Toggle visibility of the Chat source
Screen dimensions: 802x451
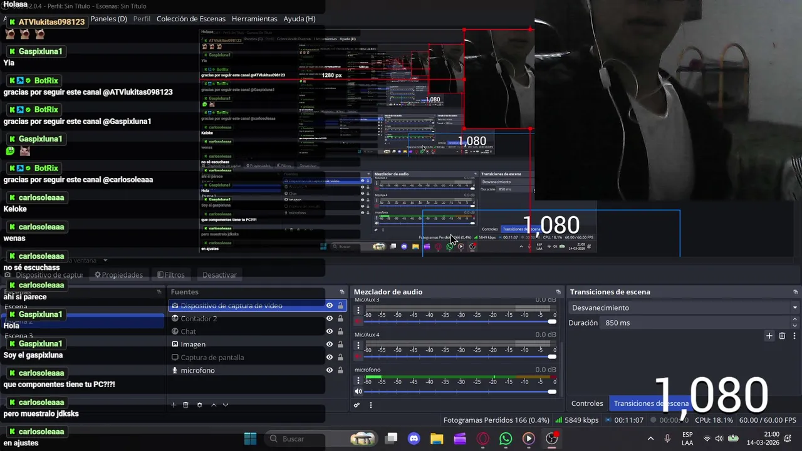[330, 331]
